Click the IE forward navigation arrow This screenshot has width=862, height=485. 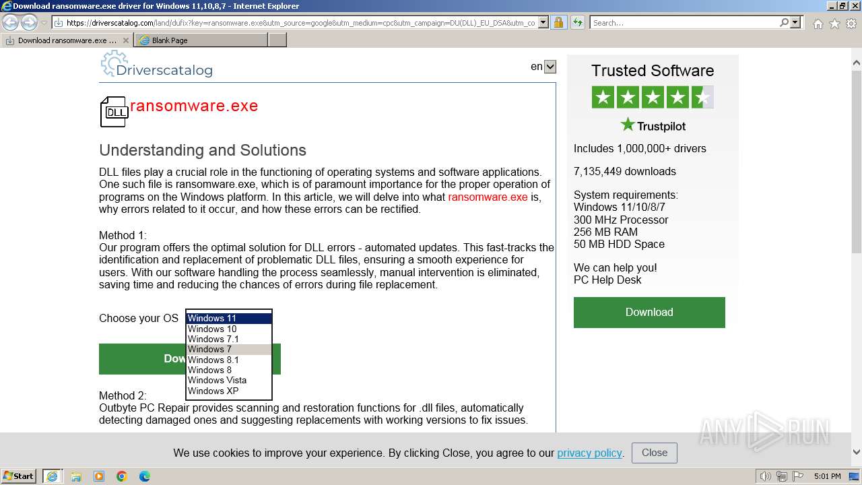[29, 23]
